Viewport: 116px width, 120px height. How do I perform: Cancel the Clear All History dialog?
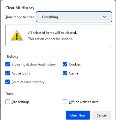[x=102, y=115]
